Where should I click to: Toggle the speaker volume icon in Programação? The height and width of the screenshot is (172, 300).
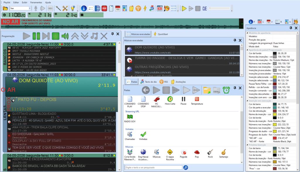(65, 36)
